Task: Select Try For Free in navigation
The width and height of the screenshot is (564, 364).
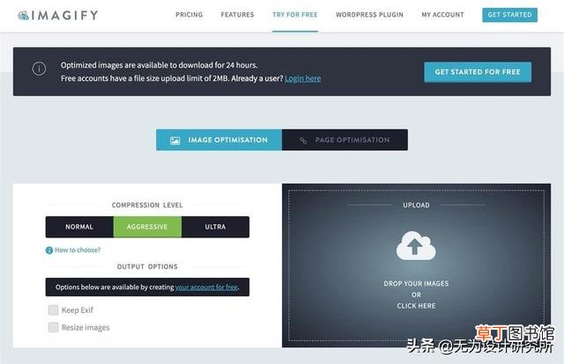Action: (x=295, y=15)
